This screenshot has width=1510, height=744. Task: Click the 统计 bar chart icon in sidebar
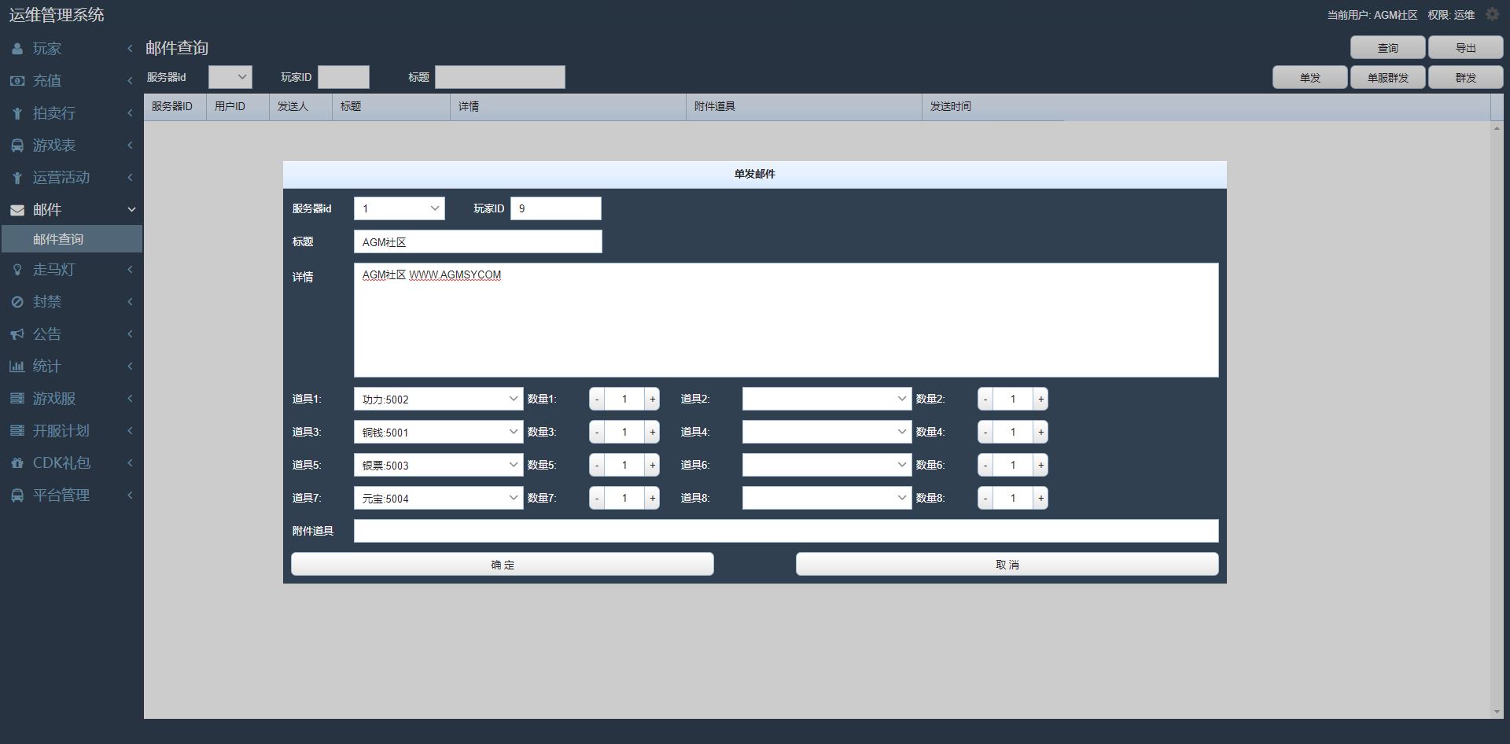[x=17, y=366]
